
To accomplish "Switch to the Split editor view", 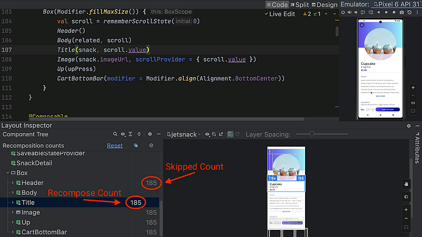I will tap(300, 5).
